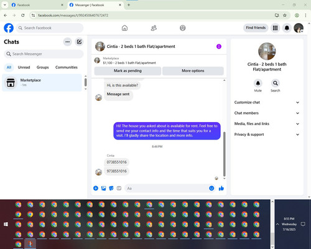This screenshot has height=249, width=311.
Task: Click the chat list scrollbar
Action: point(86,82)
